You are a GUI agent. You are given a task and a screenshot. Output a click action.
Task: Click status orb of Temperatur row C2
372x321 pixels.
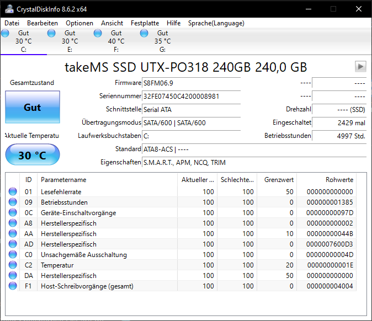[13, 265]
